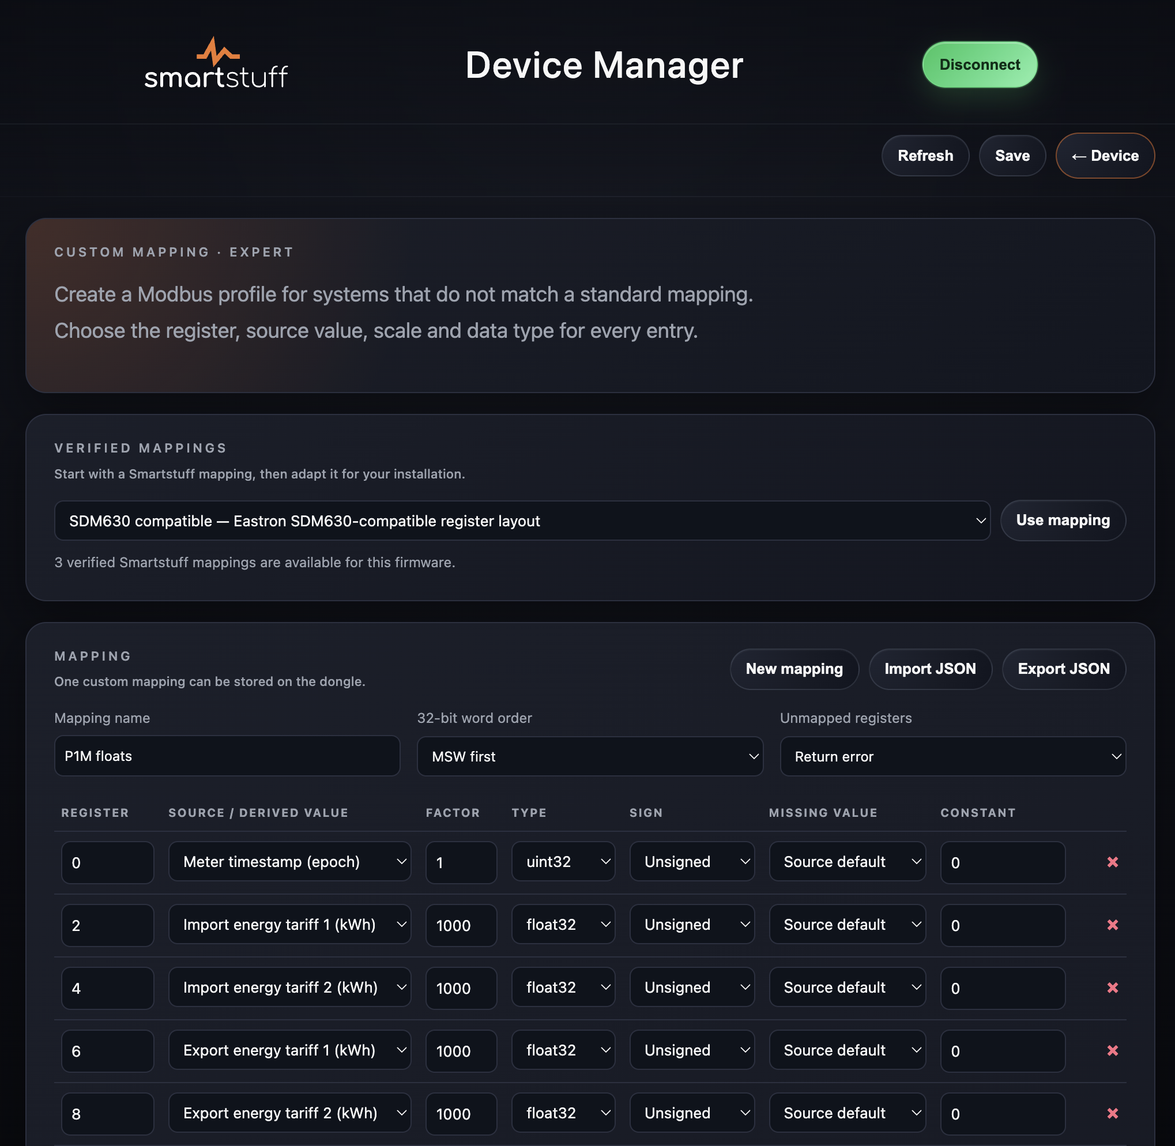Screen dimensions: 1175x1146
Task: Open the Sign dropdown for register 4
Action: [692, 987]
